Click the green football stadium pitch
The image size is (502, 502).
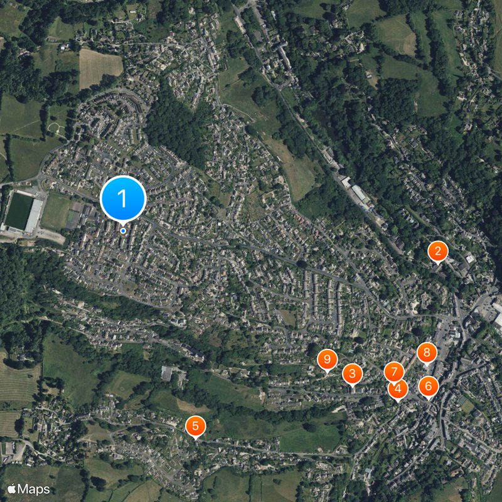pyautogui.click(x=19, y=211)
